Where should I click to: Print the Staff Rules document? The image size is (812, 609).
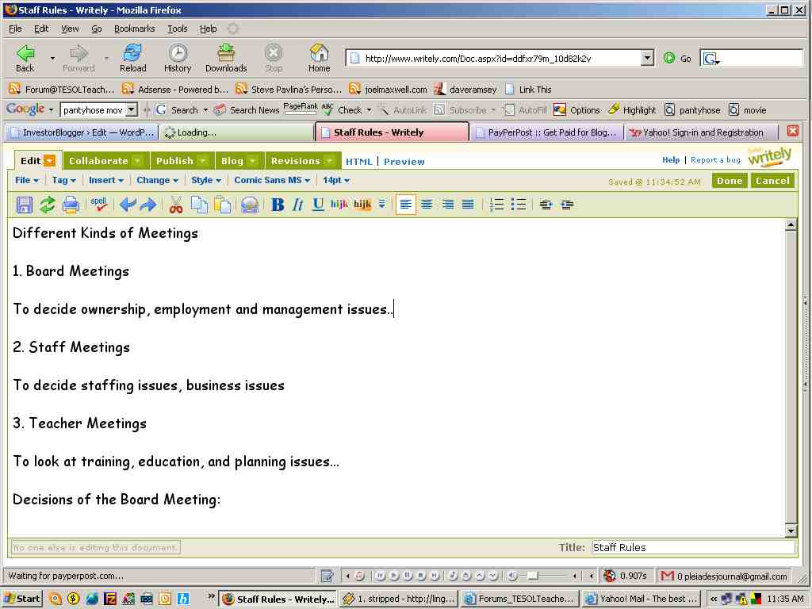[x=71, y=205]
